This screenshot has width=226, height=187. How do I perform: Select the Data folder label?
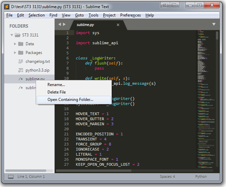[30, 44]
